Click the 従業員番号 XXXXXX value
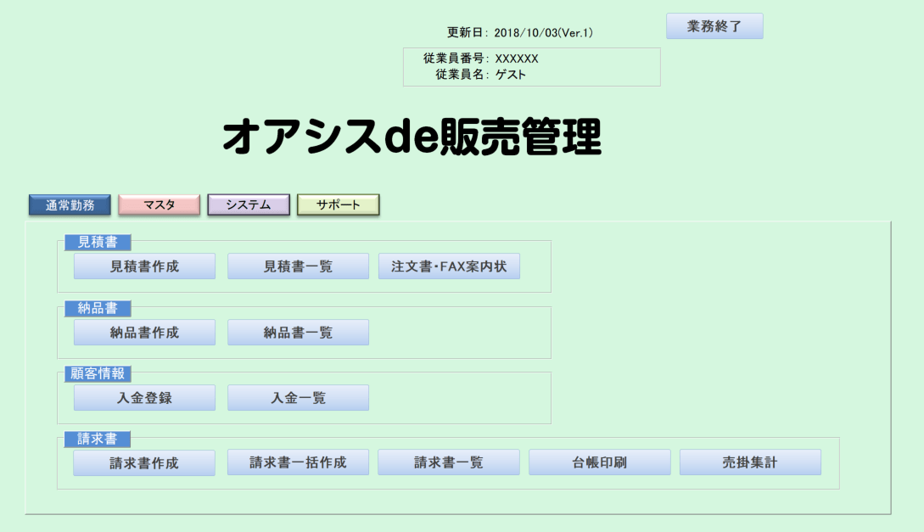 pos(517,59)
